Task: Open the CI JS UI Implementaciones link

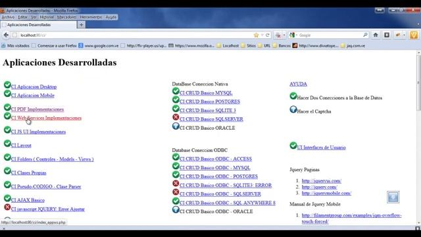Action: coord(38,132)
